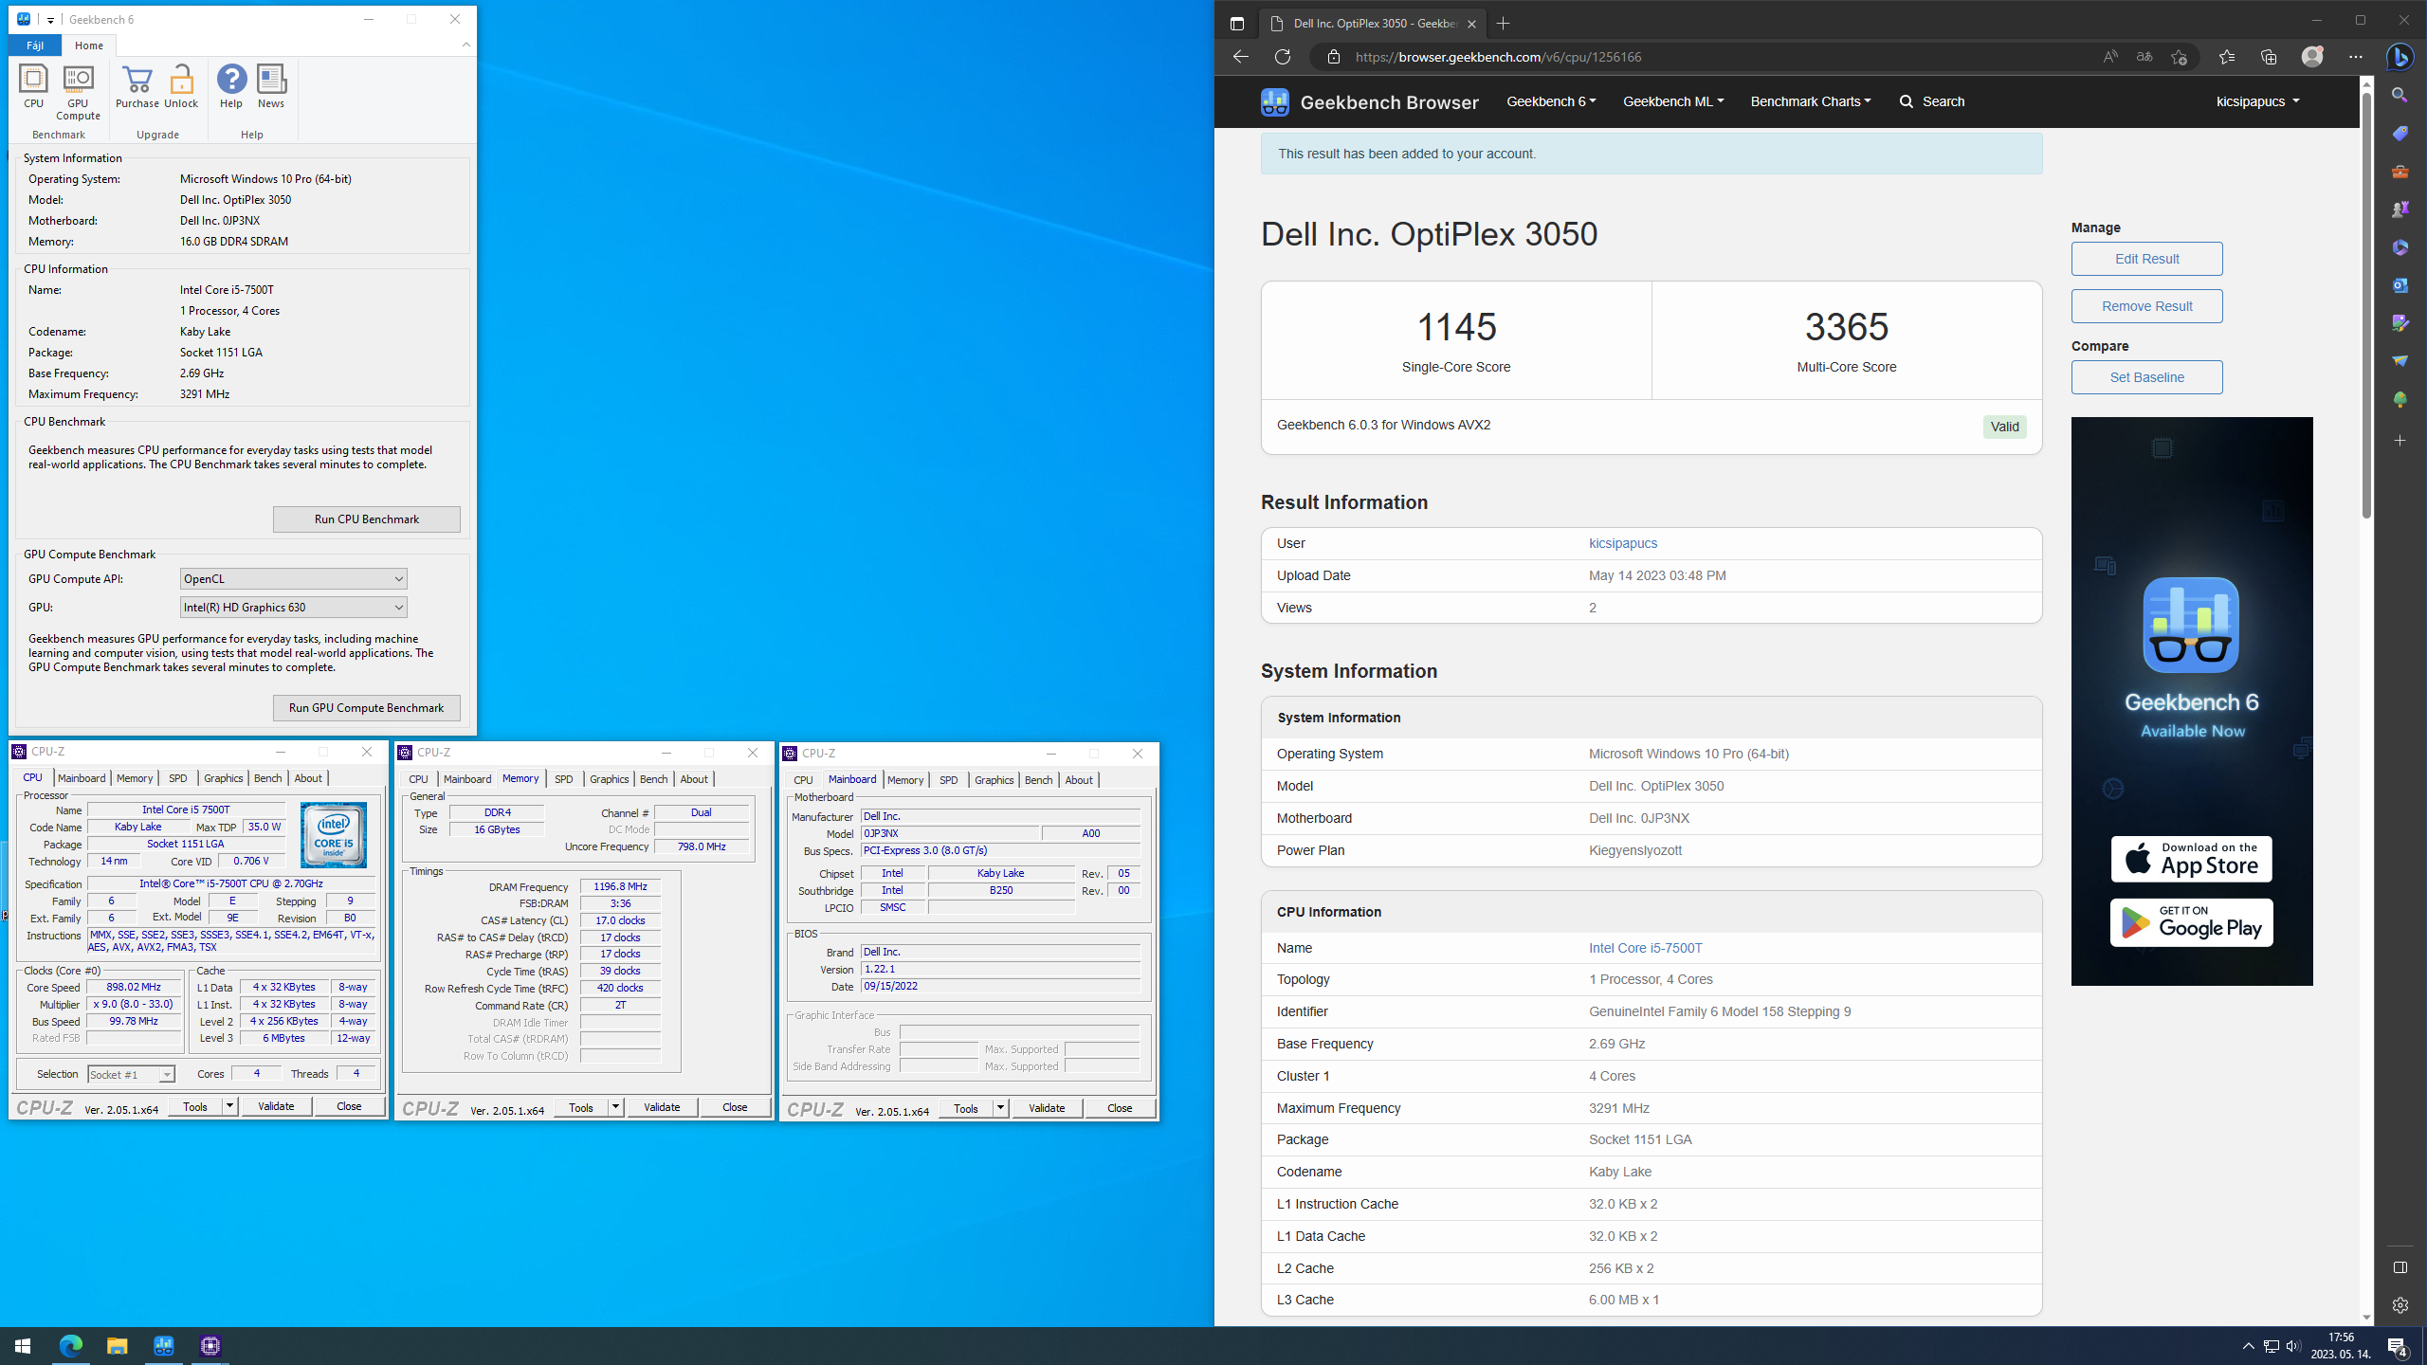Open Graphics tab in first CPU-Z window
Image resolution: width=2427 pixels, height=1365 pixels.
point(224,778)
